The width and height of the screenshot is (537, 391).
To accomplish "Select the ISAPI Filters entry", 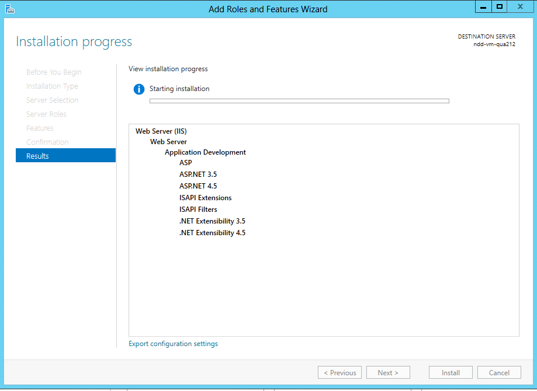I will tap(198, 210).
